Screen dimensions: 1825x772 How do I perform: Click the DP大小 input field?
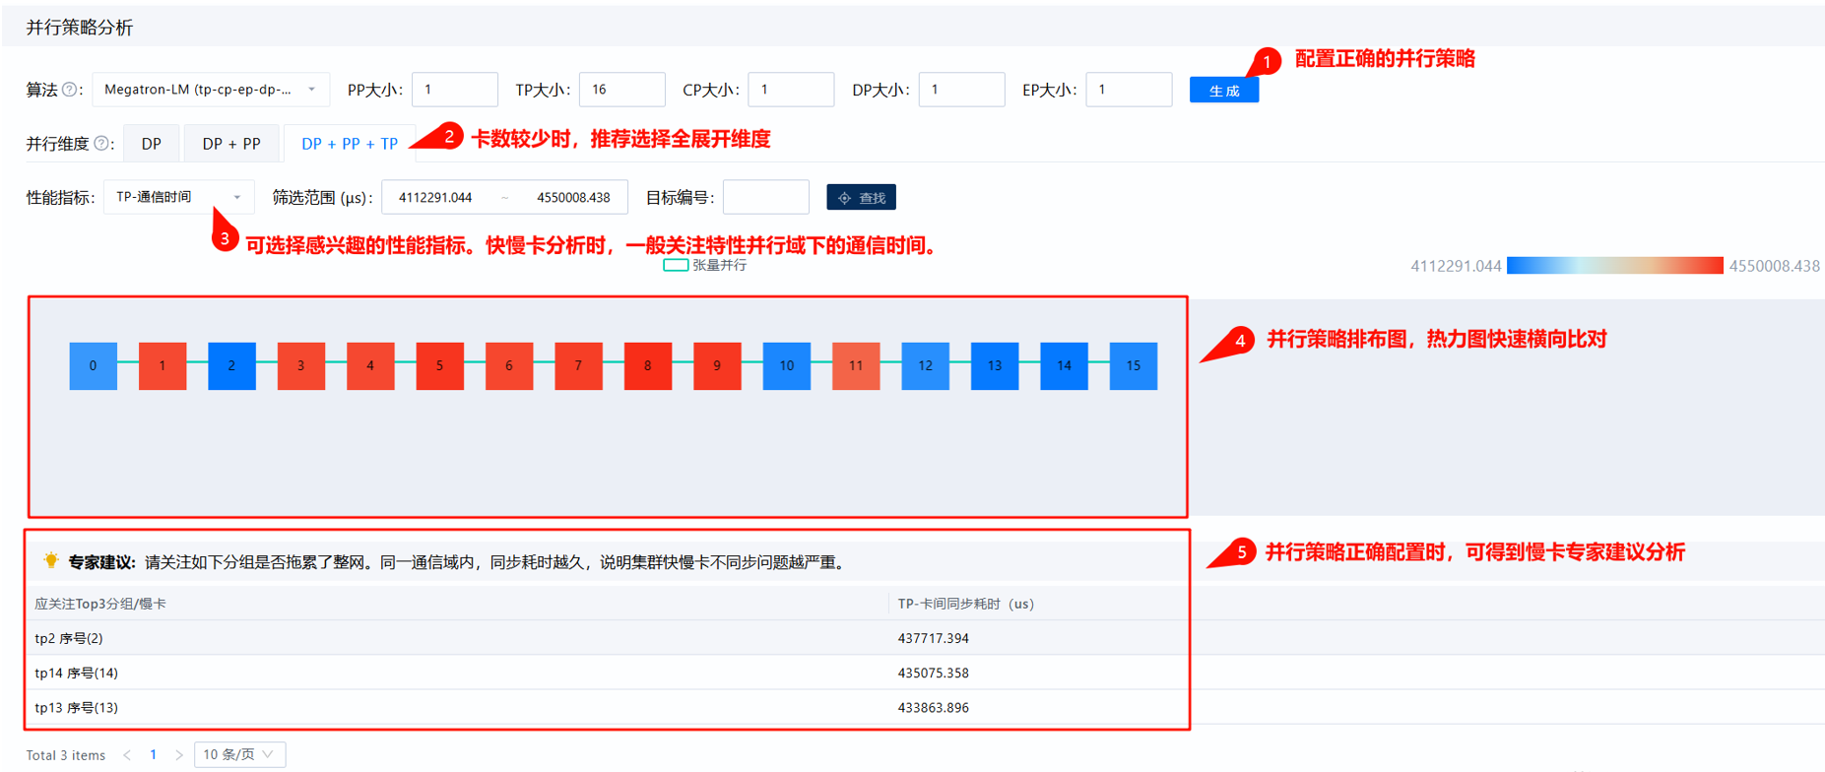[961, 90]
